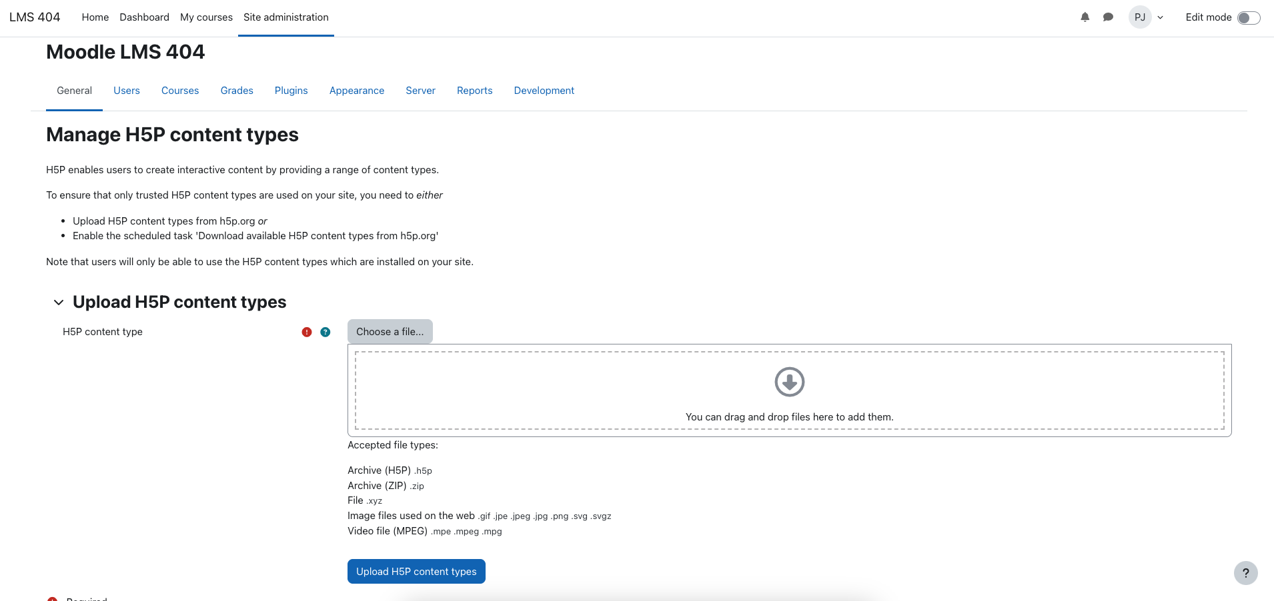Open Site administration in top navigation
Screen dimensions: 1274x601
286,17
